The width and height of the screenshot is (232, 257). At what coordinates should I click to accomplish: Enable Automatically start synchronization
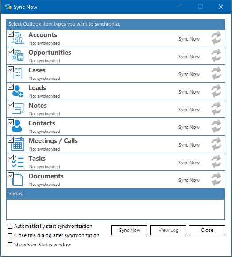point(10,227)
